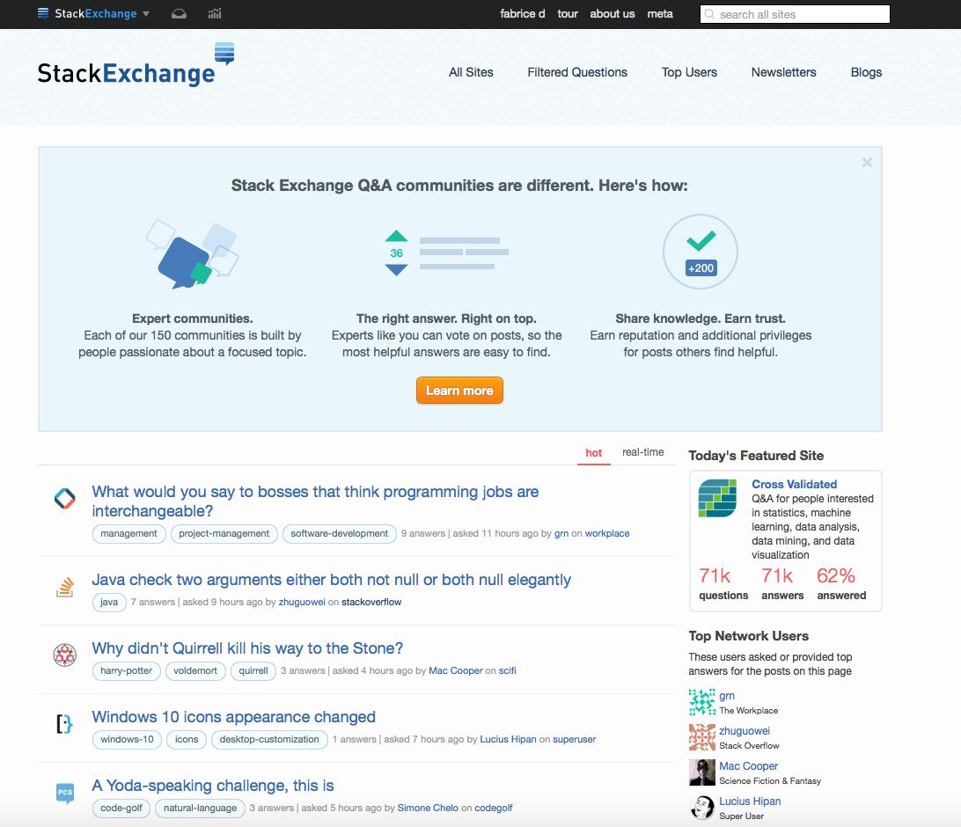Click Lucius Hipan's avatar in Top Network Users
The height and width of the screenshot is (827, 961).
[x=701, y=808]
